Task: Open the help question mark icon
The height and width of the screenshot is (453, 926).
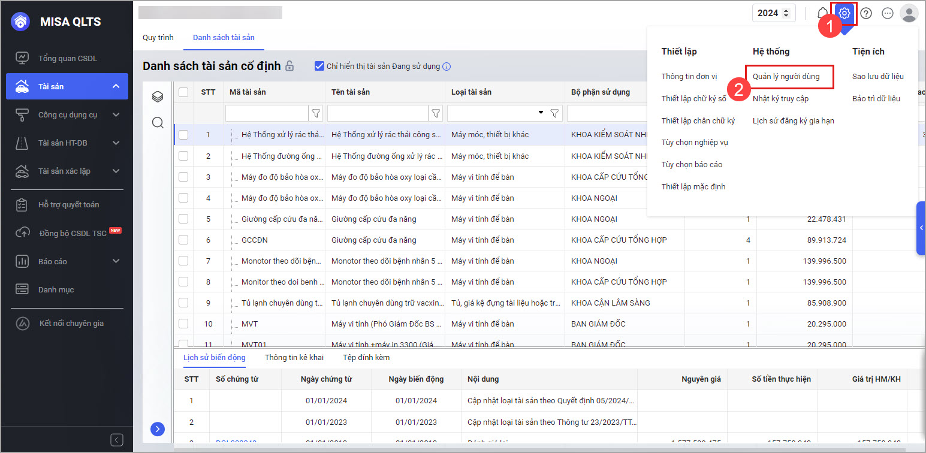Action: click(866, 13)
